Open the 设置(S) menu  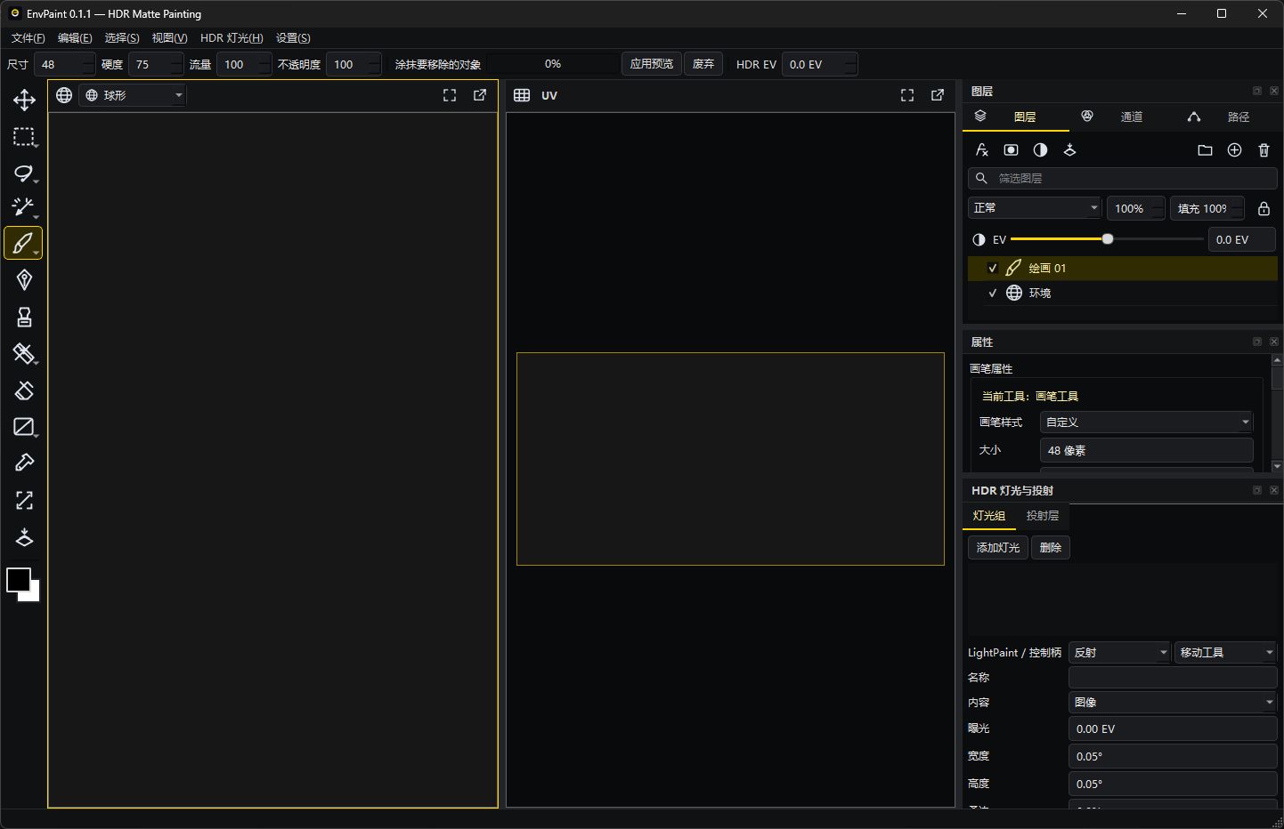click(x=293, y=38)
